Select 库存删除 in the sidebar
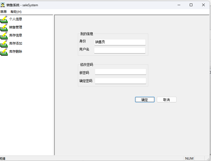 click(x=16, y=52)
